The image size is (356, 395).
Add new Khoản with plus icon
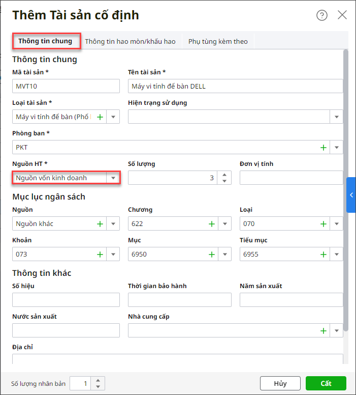(x=100, y=255)
